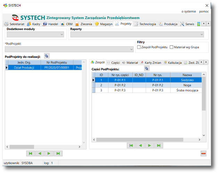Click the SYSTECH logo icon
This screenshot has height=174, width=219.
(15, 17)
